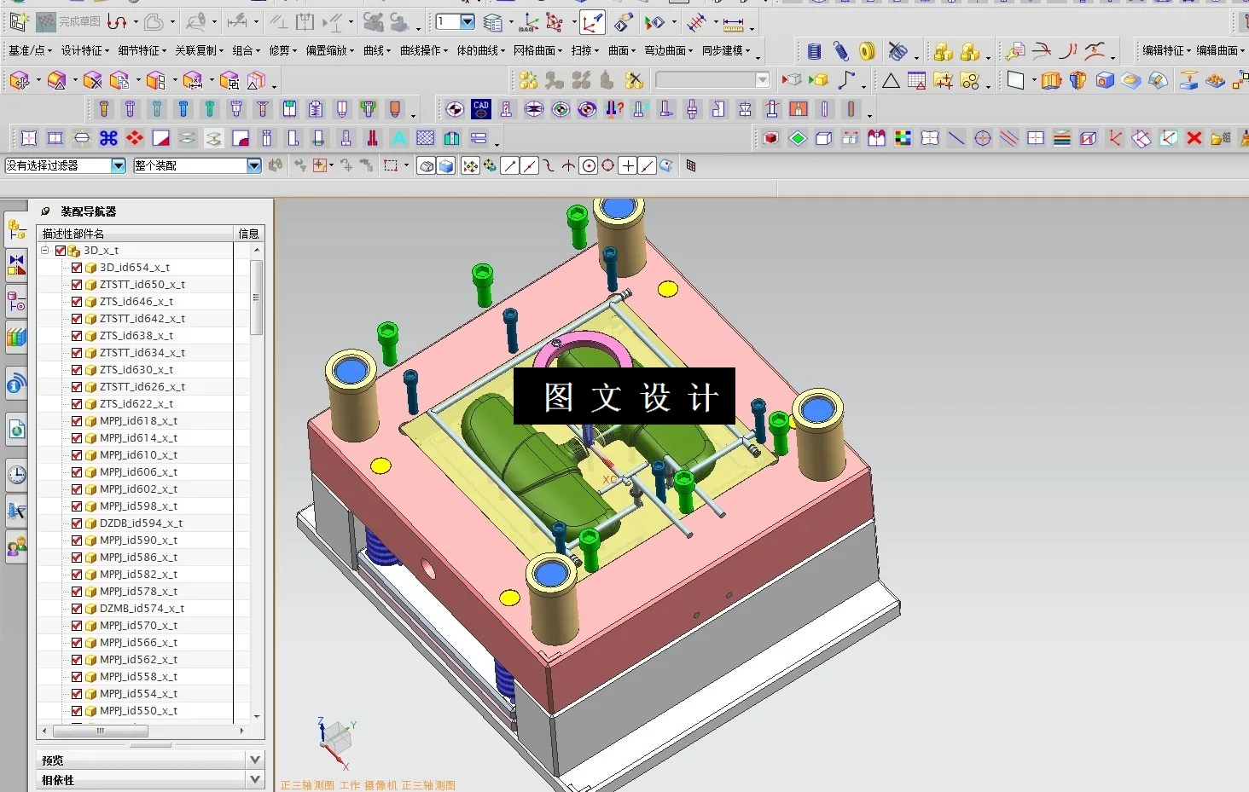This screenshot has width=1249, height=792.
Task: Expand the 预览 panel at the bottom left
Action: 254,759
